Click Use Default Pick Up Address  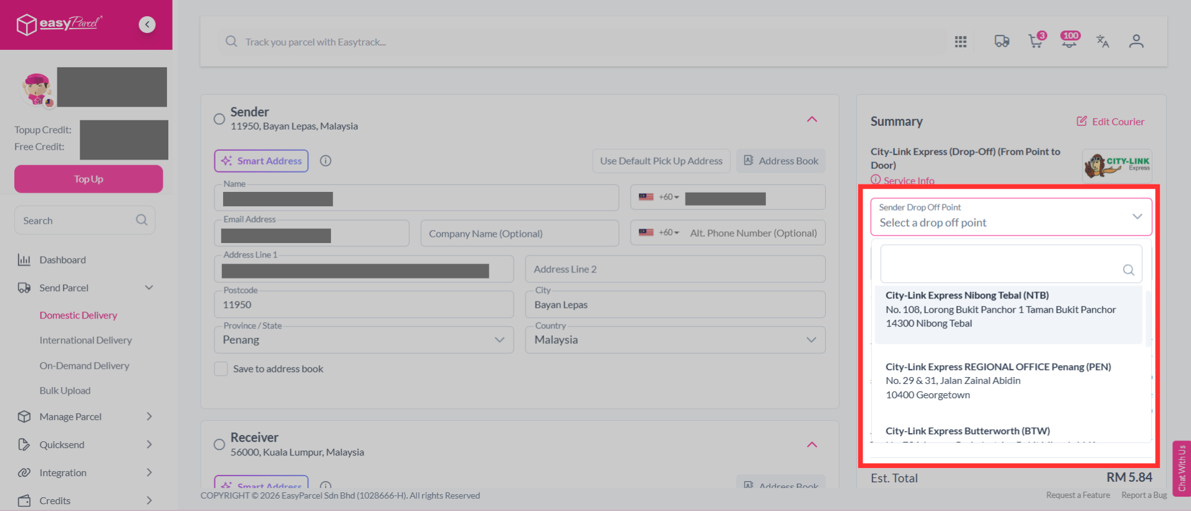(661, 161)
